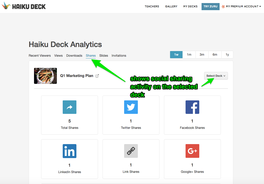Switch time range to 1m
Viewport: 264px width, 184px height.
(x=189, y=55)
